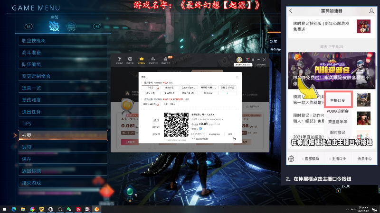The image size is (380, 213).
Task: Select the second region option in the payment dialog
Action: pyautogui.click(x=169, y=104)
